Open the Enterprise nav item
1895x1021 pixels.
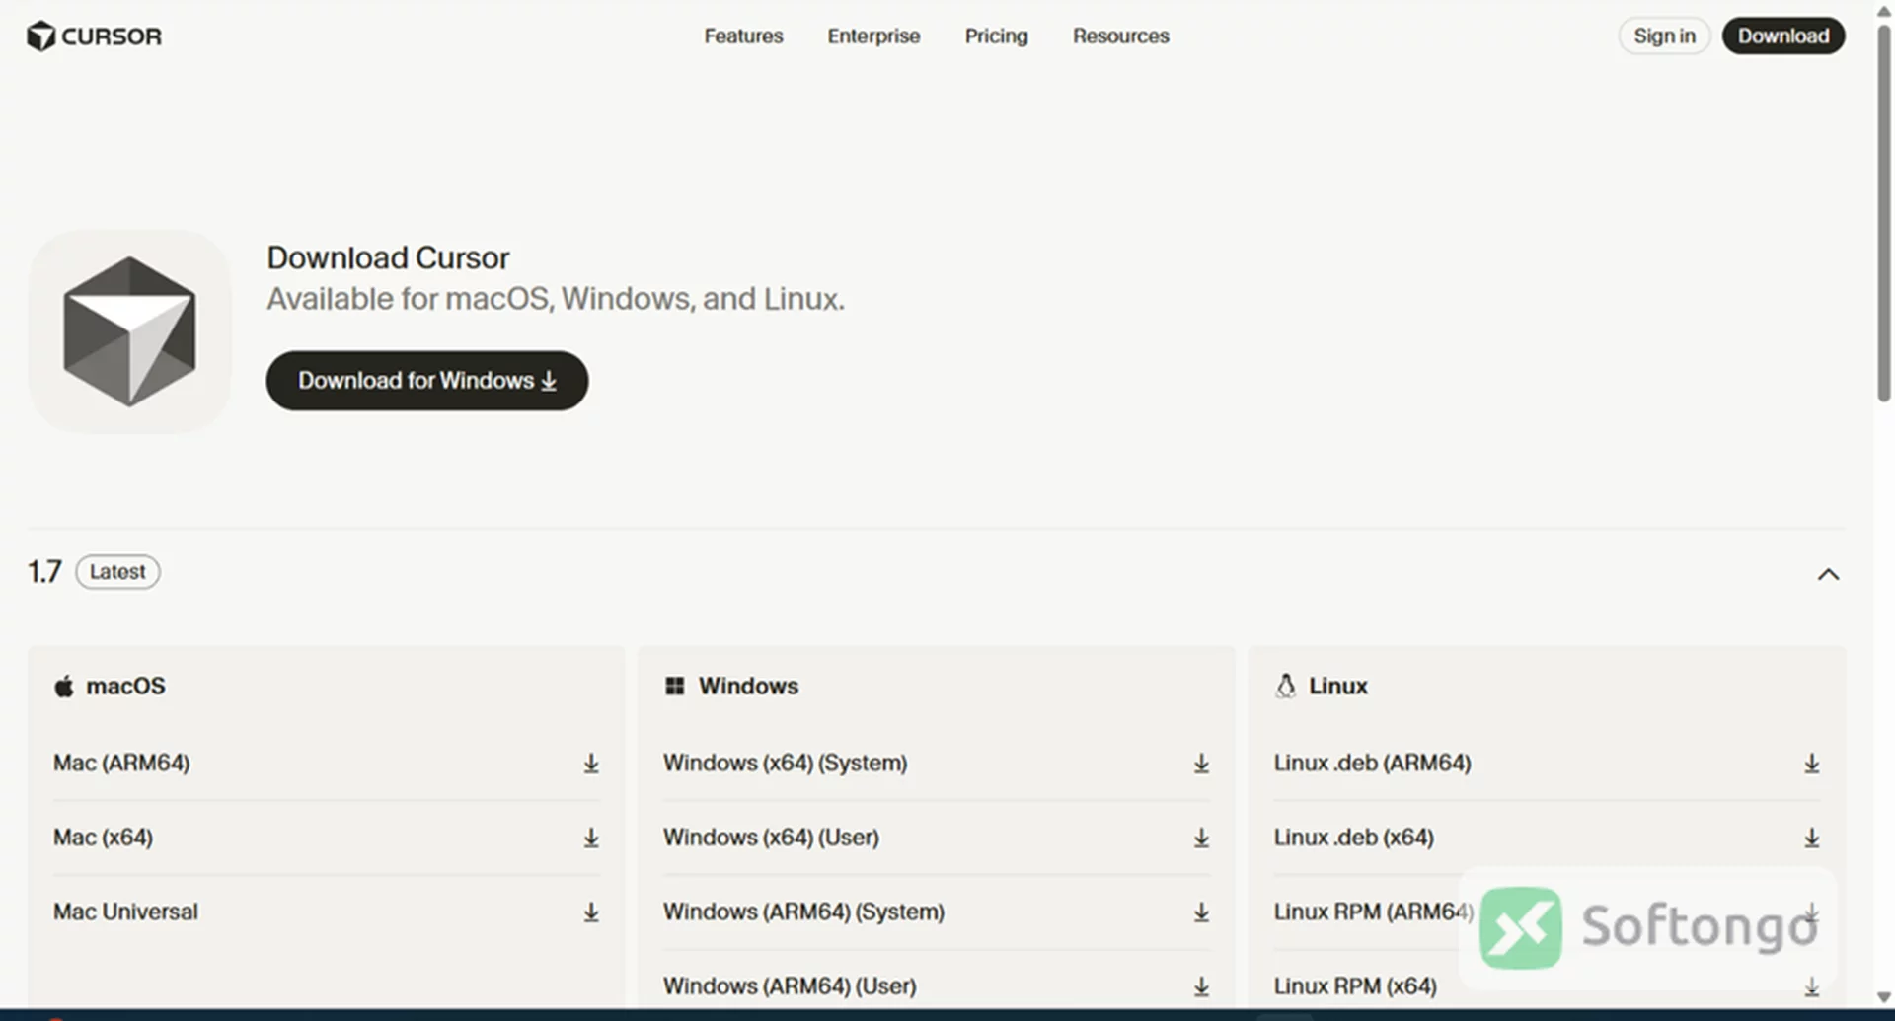tap(873, 36)
